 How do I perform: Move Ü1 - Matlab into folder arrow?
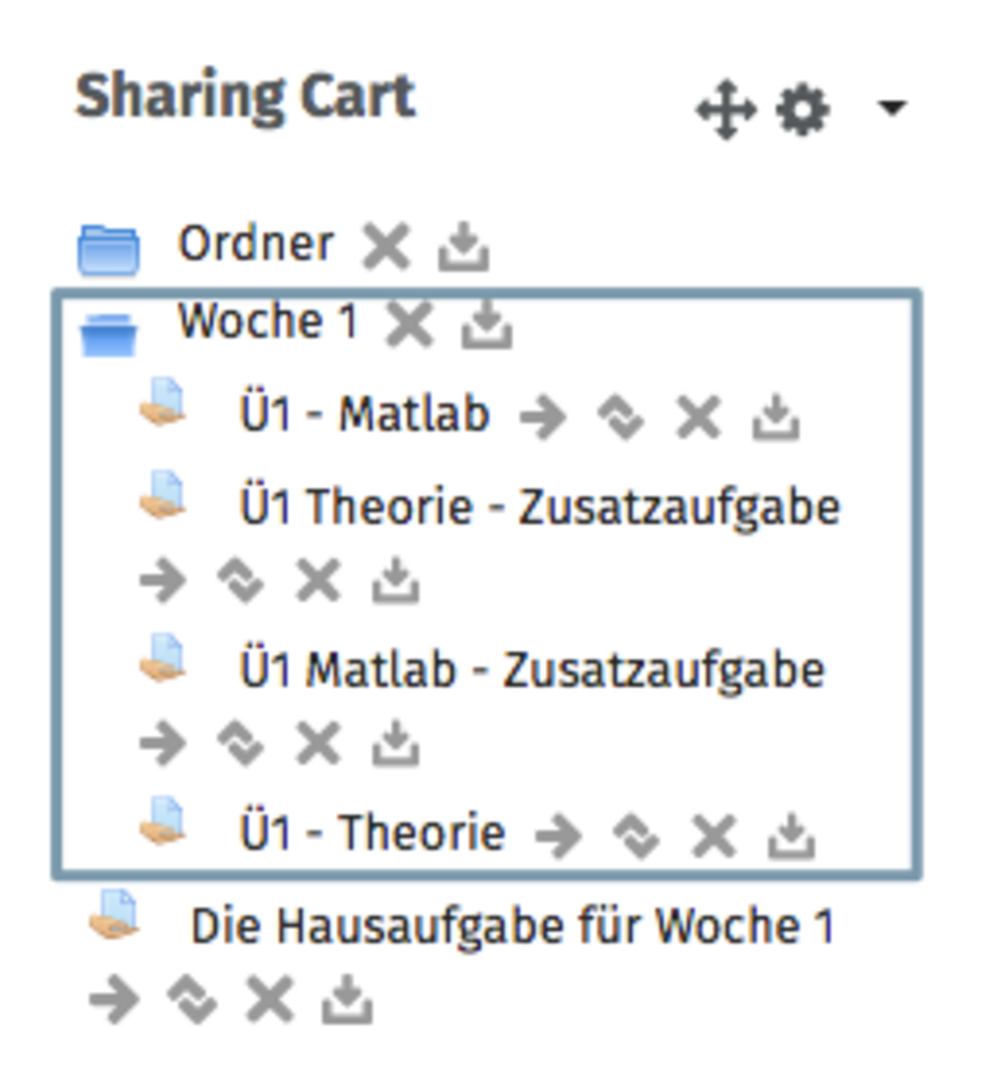click(543, 418)
